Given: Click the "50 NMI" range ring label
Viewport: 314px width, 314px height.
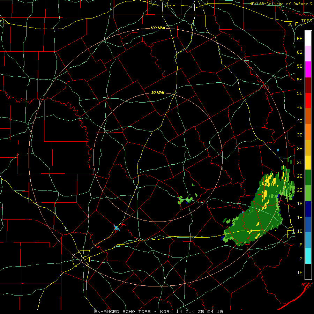Looking at the screenshot, I should click(x=158, y=92).
